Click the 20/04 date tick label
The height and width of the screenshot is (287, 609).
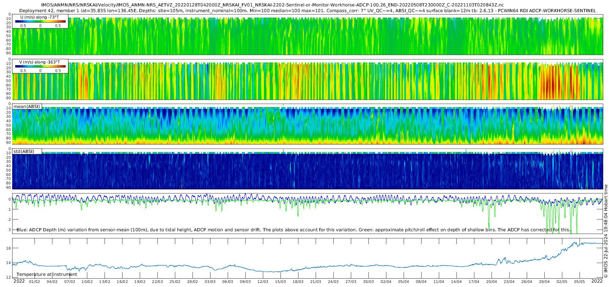492,282
